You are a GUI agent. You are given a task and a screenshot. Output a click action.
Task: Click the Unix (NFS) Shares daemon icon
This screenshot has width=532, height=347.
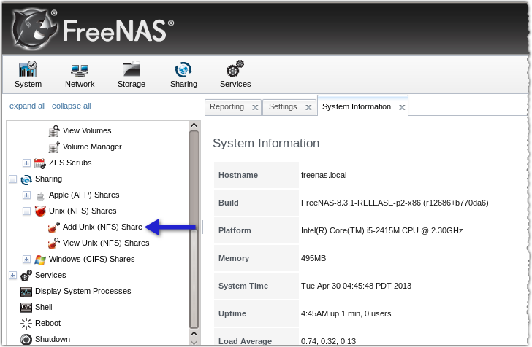point(40,211)
